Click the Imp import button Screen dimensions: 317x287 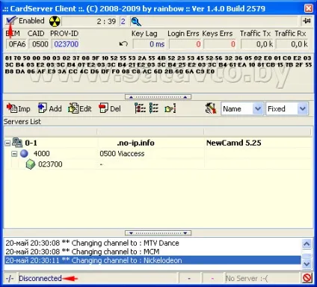pos(19,108)
